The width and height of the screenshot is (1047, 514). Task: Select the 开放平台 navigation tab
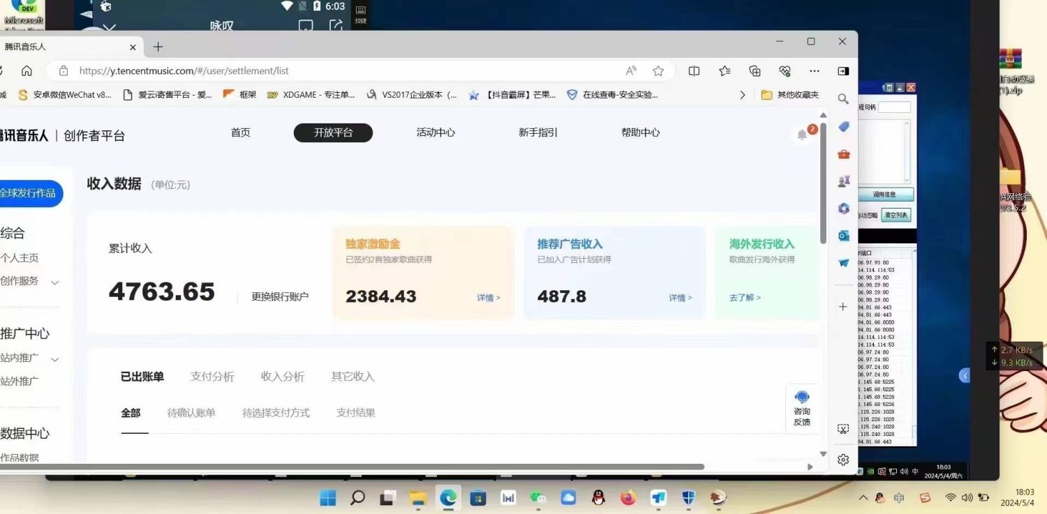pos(333,133)
